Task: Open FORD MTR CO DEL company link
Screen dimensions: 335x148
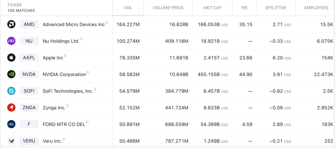Action: [64, 125]
